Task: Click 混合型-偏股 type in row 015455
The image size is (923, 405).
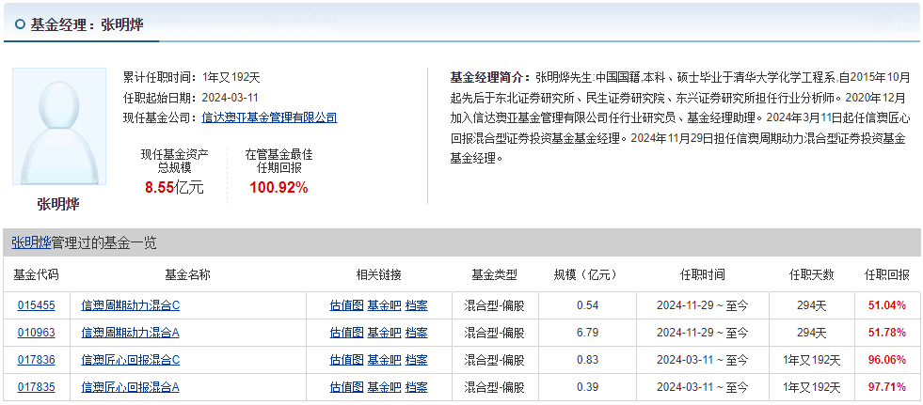Action: pyautogui.click(x=494, y=305)
